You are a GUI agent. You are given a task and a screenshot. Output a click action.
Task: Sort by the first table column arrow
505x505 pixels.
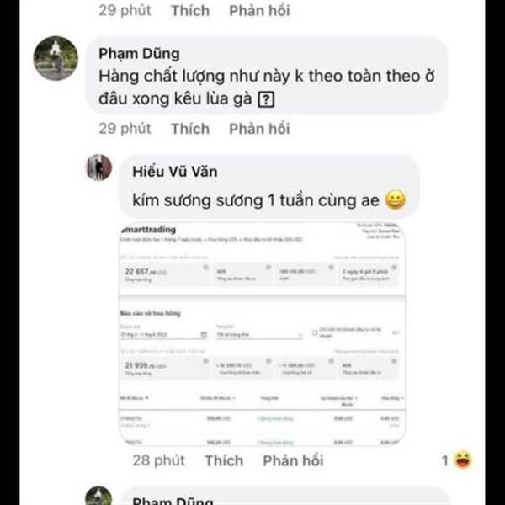point(146,398)
